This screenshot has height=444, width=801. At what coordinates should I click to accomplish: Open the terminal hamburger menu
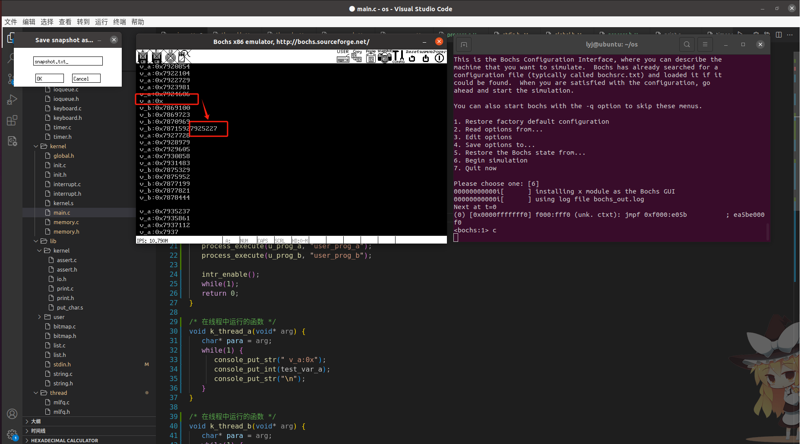[x=705, y=44]
